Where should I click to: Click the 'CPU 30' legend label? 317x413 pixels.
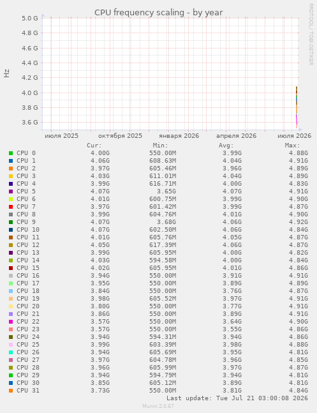coord(28,383)
